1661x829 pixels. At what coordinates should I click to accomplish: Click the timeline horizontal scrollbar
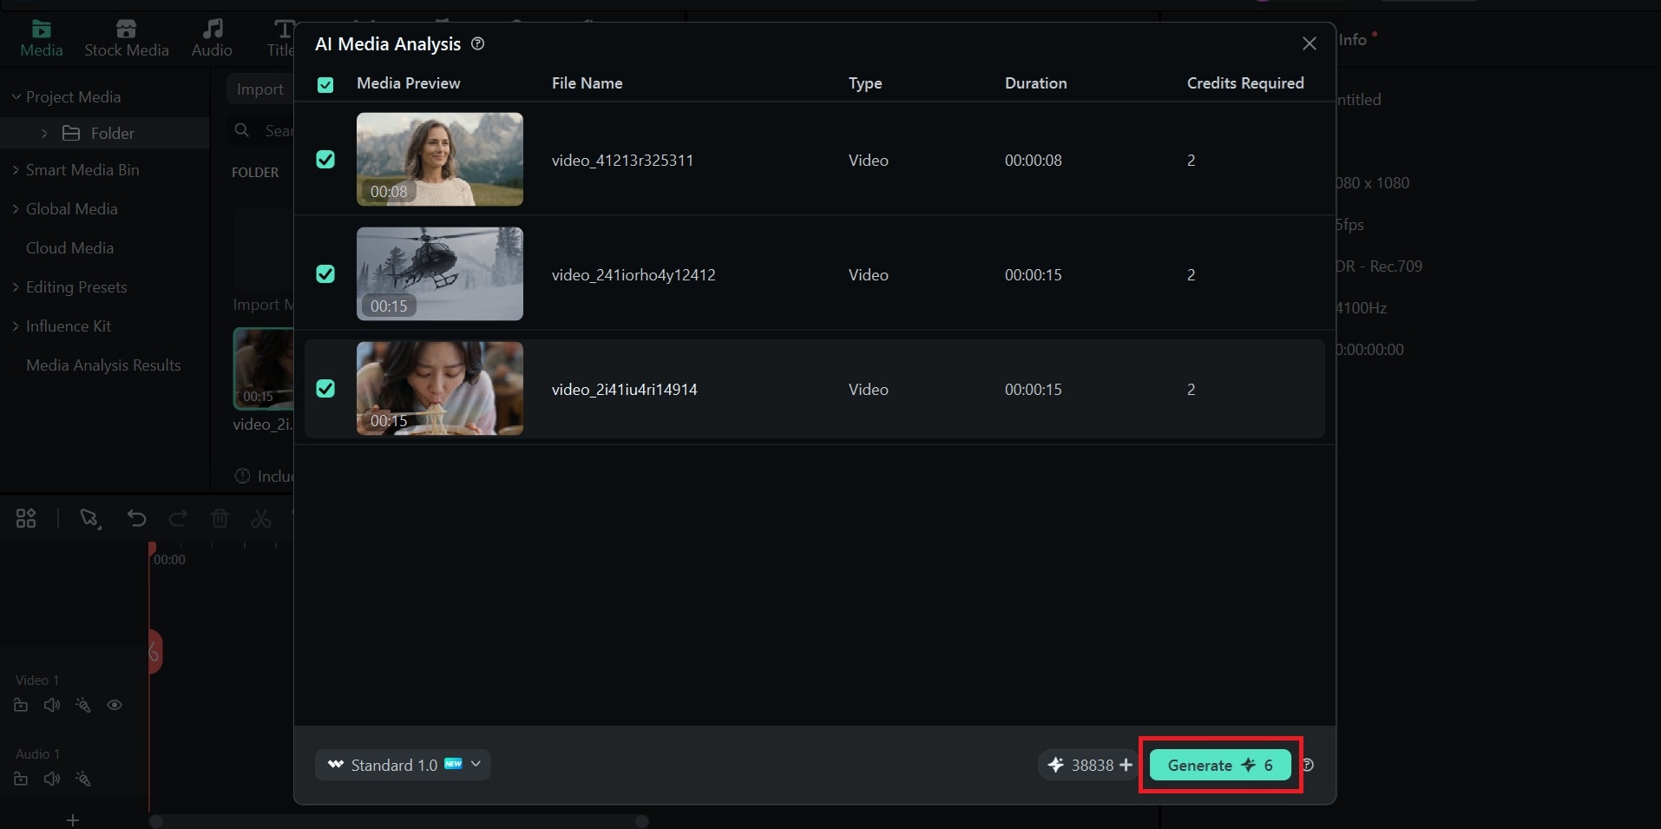(x=399, y=821)
